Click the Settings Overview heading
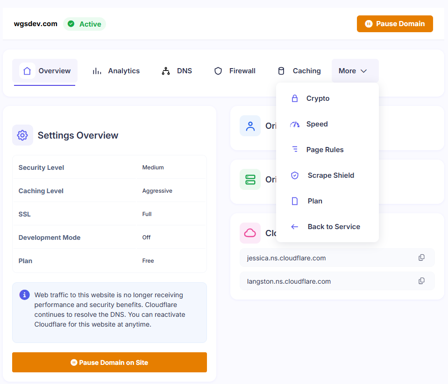448x384 pixels. point(78,135)
